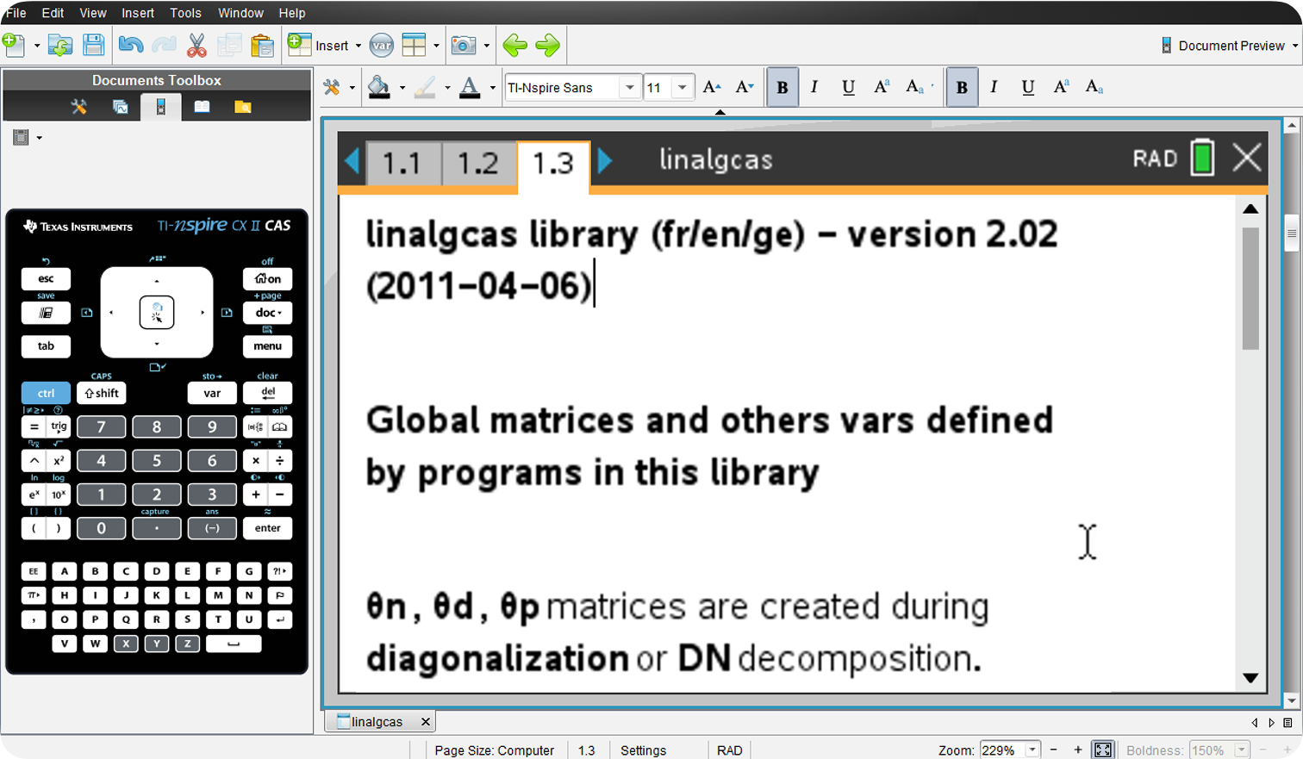Open the var variables button

click(x=381, y=46)
